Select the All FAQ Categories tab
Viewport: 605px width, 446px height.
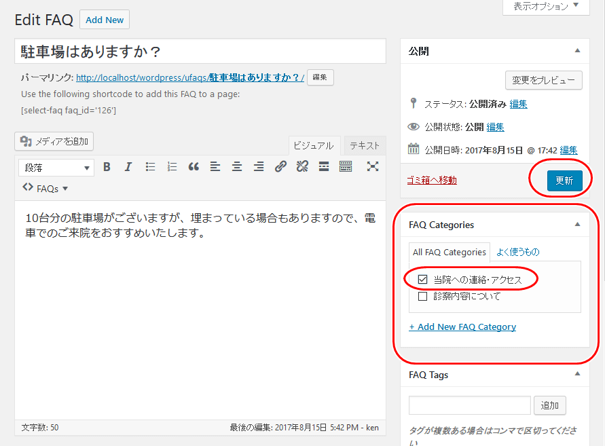tap(450, 253)
